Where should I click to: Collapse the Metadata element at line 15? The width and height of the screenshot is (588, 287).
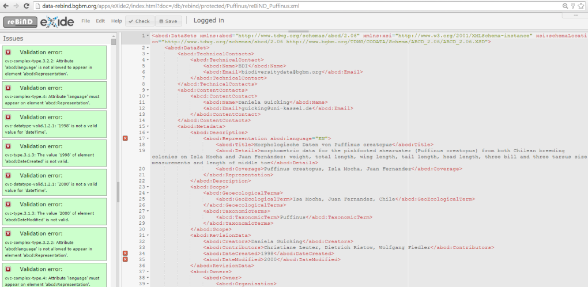point(148,127)
